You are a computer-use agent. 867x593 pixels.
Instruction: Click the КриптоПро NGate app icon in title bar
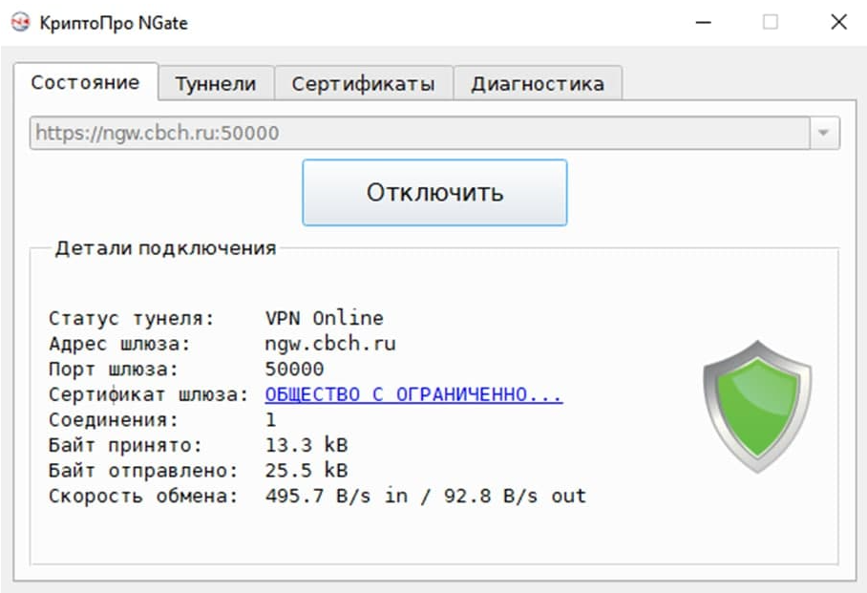20,23
